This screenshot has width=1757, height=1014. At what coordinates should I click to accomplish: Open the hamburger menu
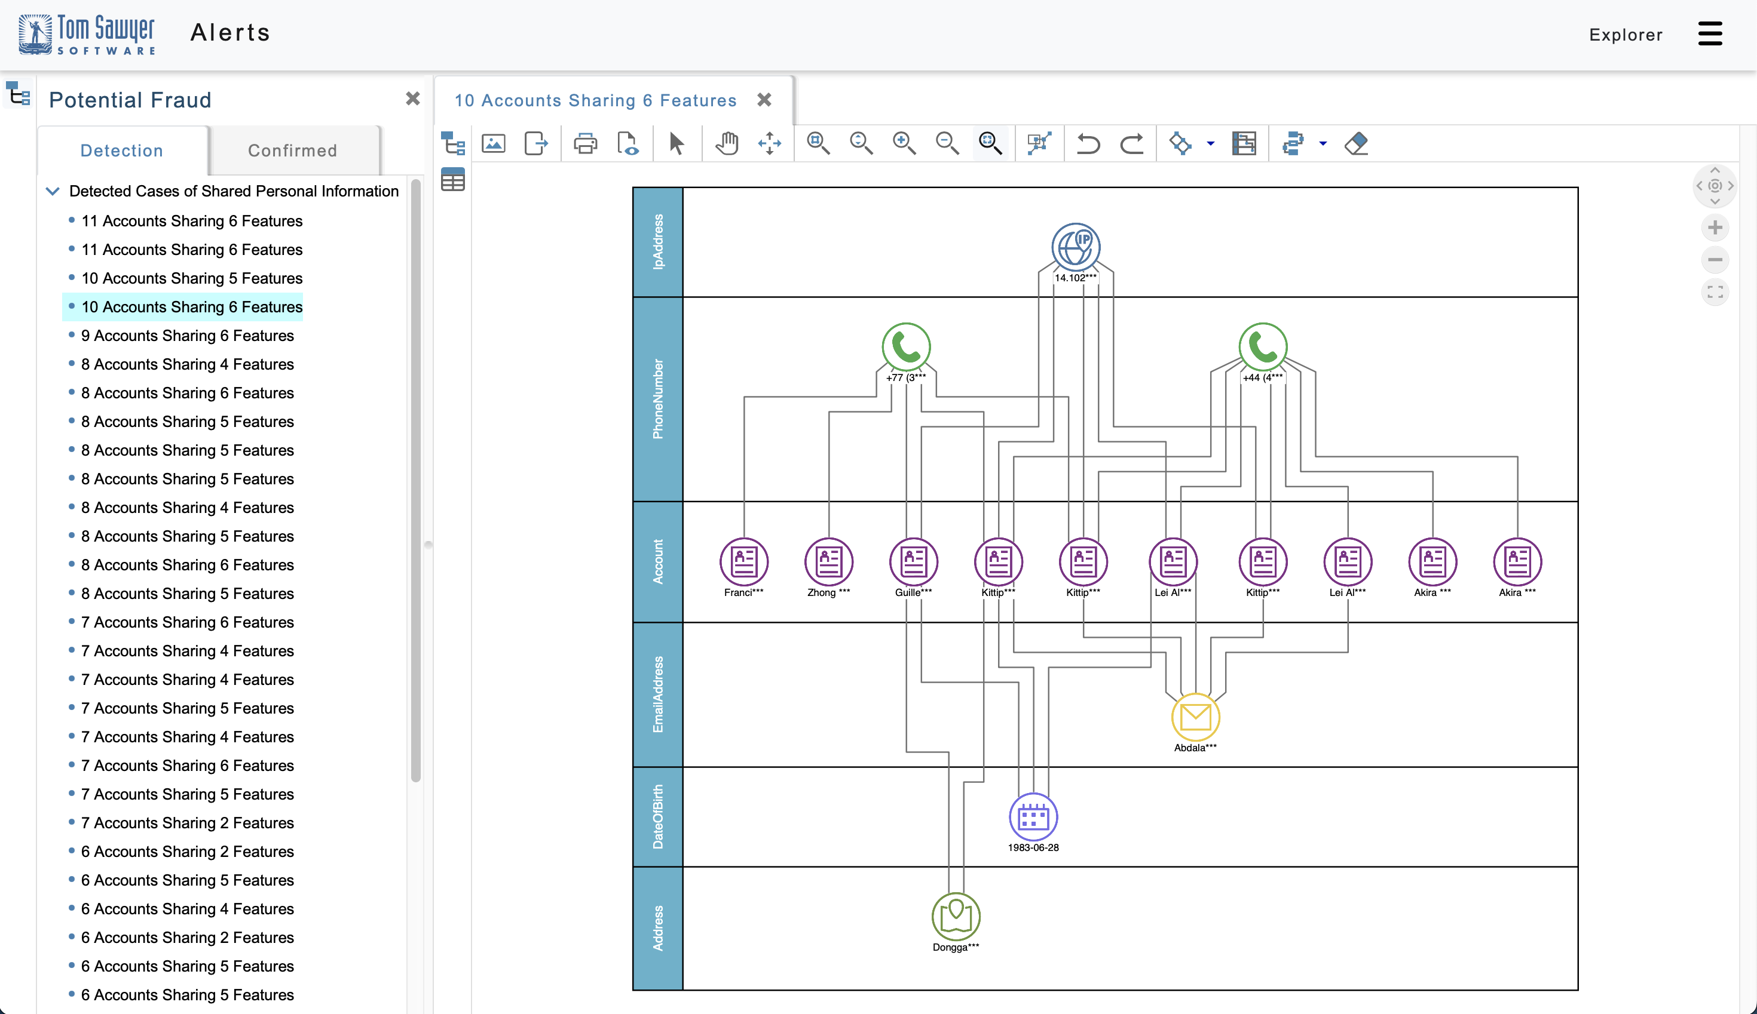1710,33
